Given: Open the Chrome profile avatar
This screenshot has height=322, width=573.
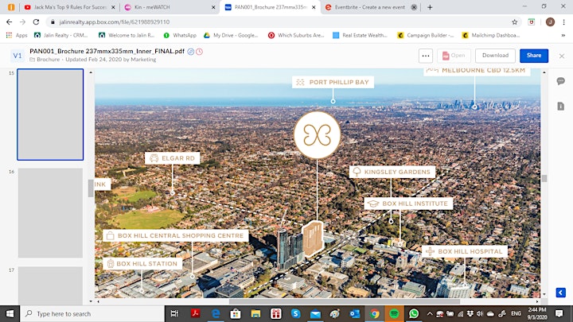Looking at the screenshot, I should tap(550, 22).
